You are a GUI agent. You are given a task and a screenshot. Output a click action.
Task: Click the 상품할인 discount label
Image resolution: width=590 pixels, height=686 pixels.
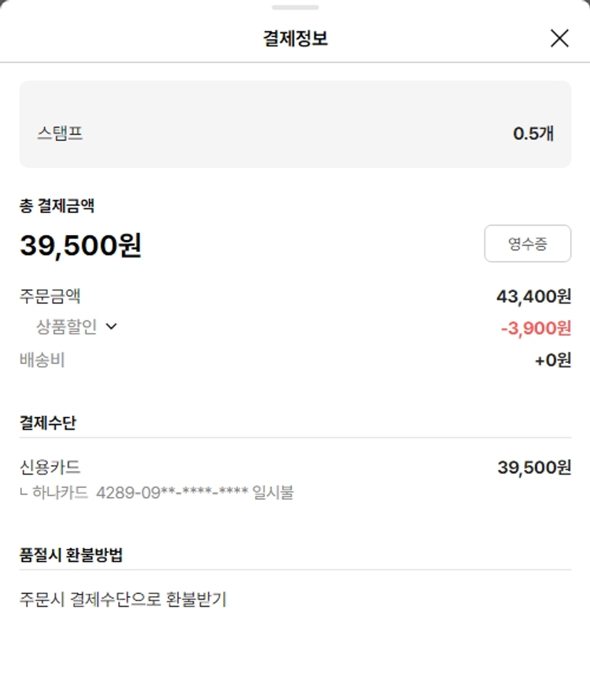point(67,327)
